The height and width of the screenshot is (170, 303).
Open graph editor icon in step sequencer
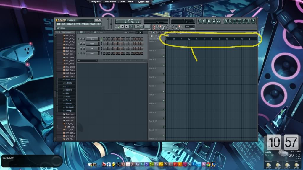pyautogui.click(x=137, y=32)
